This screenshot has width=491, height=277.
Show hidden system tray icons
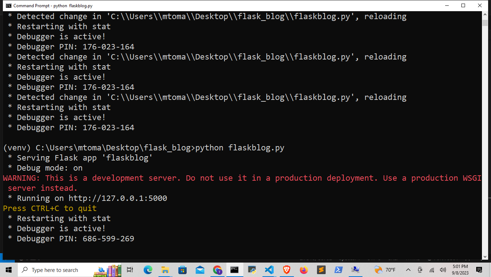click(x=408, y=270)
